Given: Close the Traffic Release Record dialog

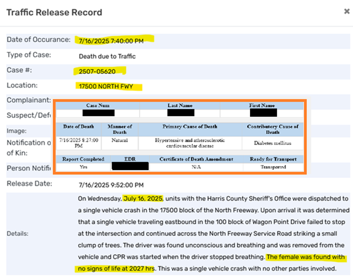Looking at the screenshot, I should click(347, 11).
